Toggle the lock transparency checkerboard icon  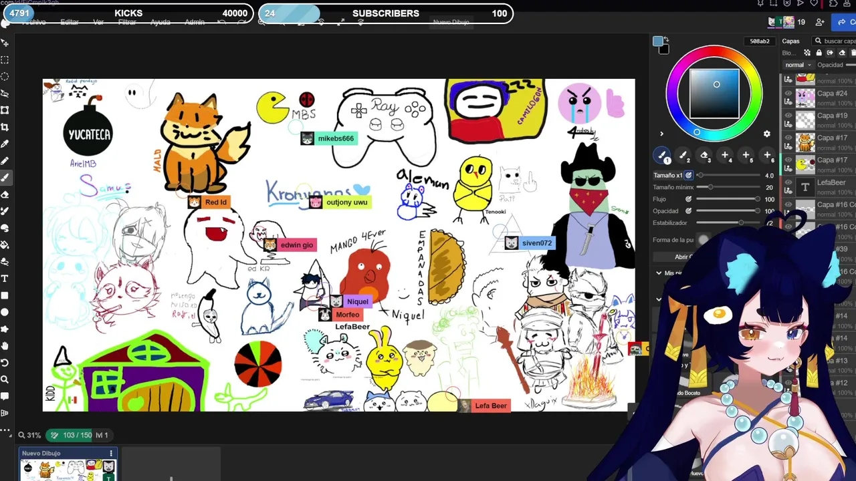pos(806,53)
